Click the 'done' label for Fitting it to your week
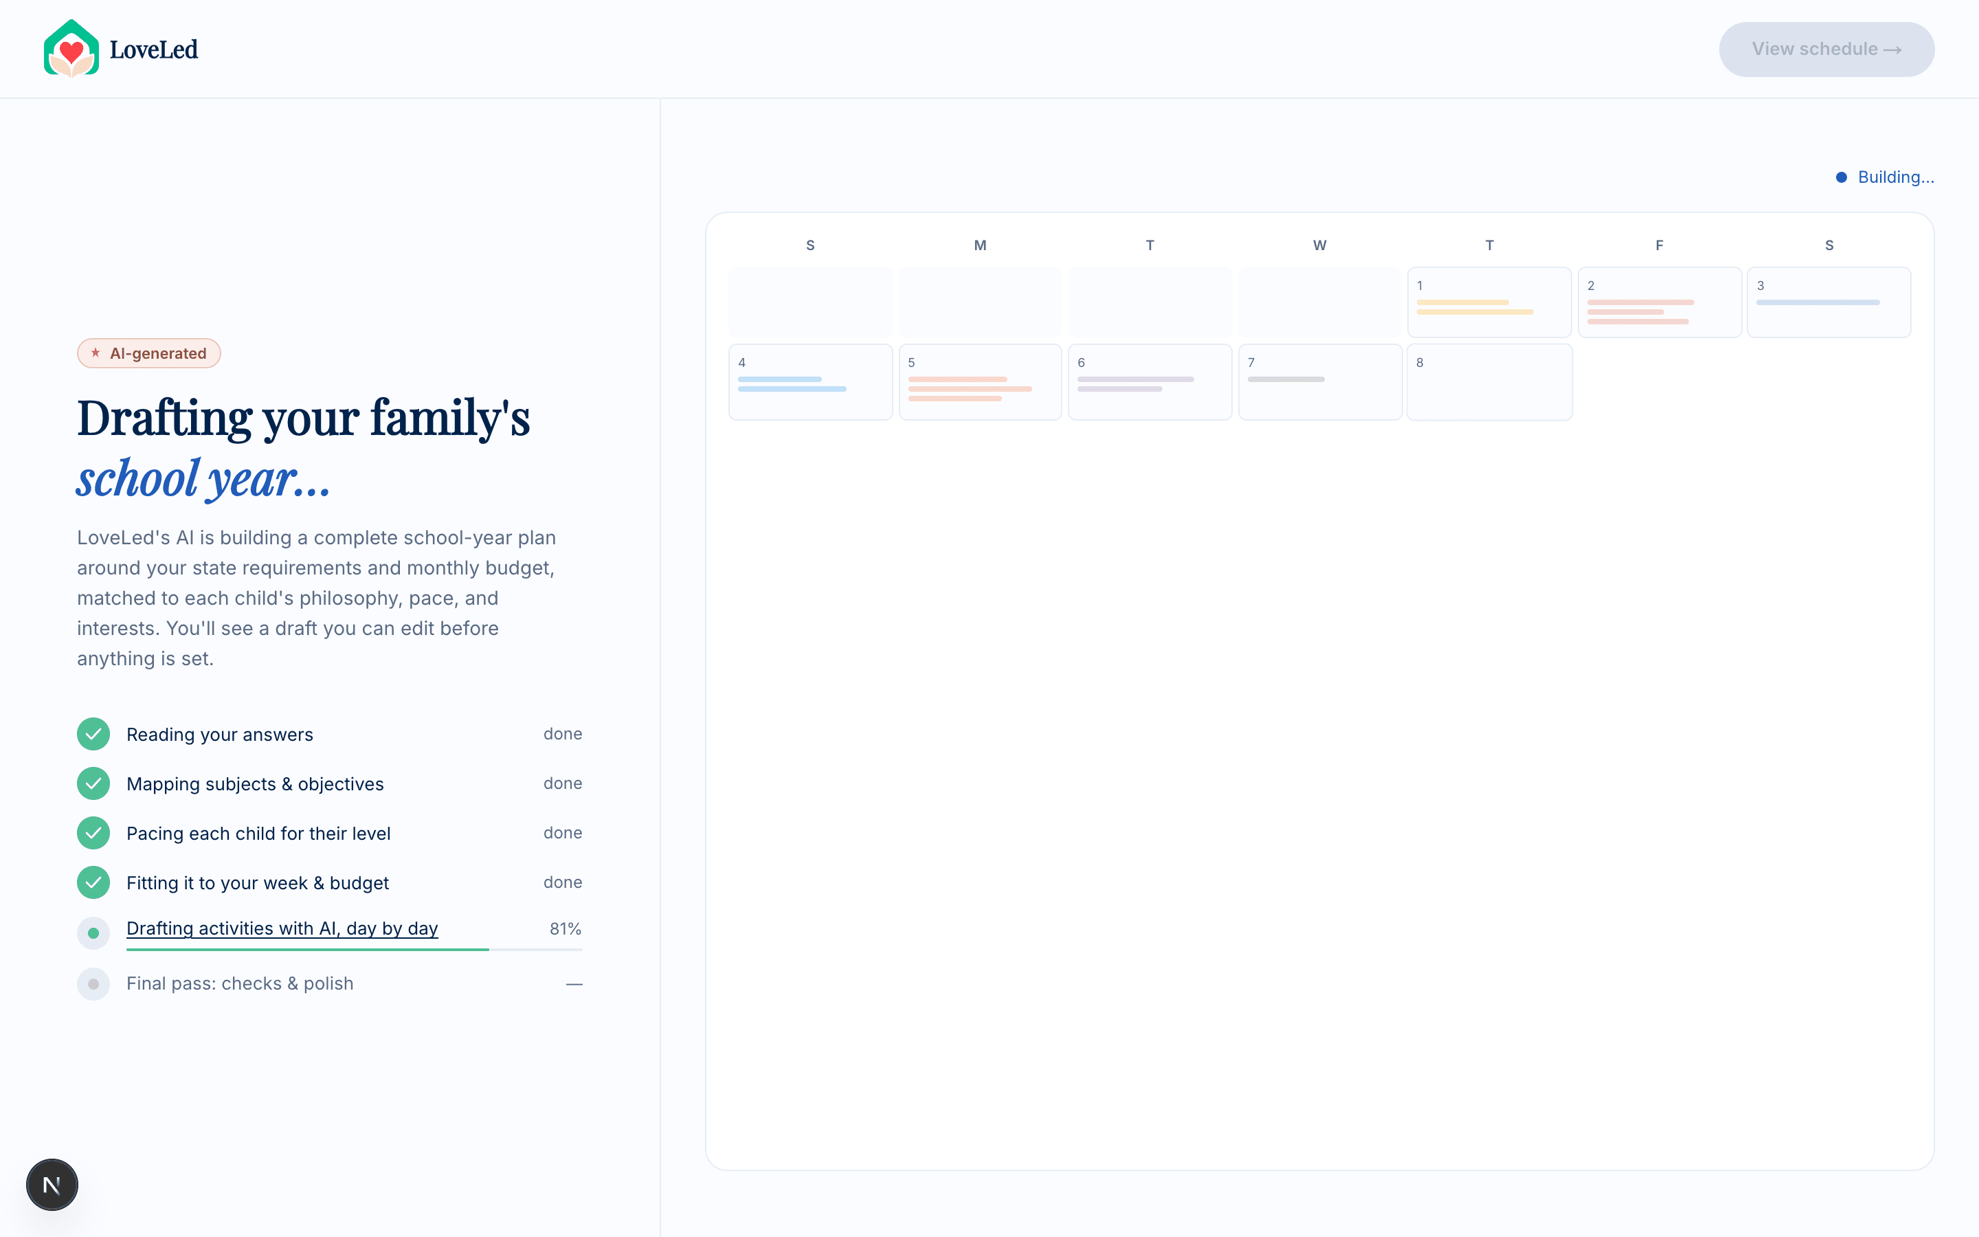Image resolution: width=1979 pixels, height=1237 pixels. click(x=563, y=882)
